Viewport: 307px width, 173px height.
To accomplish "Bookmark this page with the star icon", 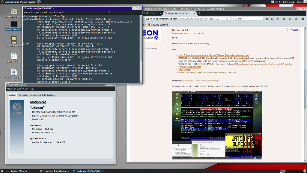I will tap(267, 19).
